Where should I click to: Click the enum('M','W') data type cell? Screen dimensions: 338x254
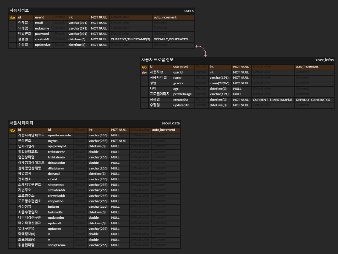220,83
